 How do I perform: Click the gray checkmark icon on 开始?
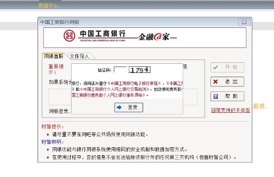(215, 67)
